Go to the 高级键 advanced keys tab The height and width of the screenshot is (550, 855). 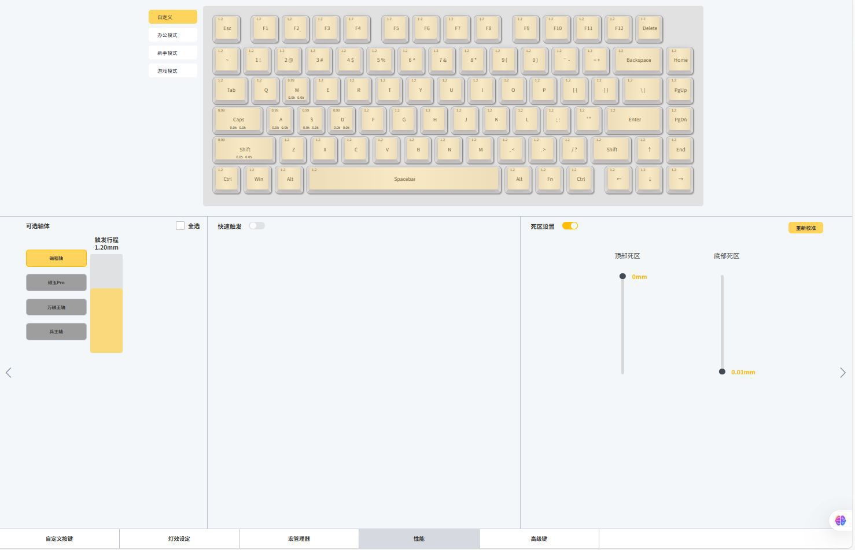[x=539, y=539]
